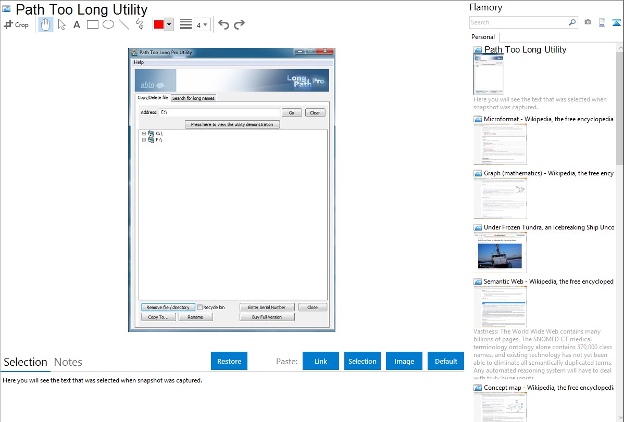The height and width of the screenshot is (422, 624).
Task: Click the view utility demonstration button
Action: (x=232, y=124)
